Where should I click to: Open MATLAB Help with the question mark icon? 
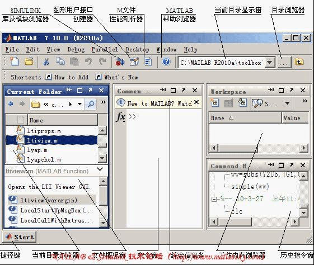coord(166,61)
